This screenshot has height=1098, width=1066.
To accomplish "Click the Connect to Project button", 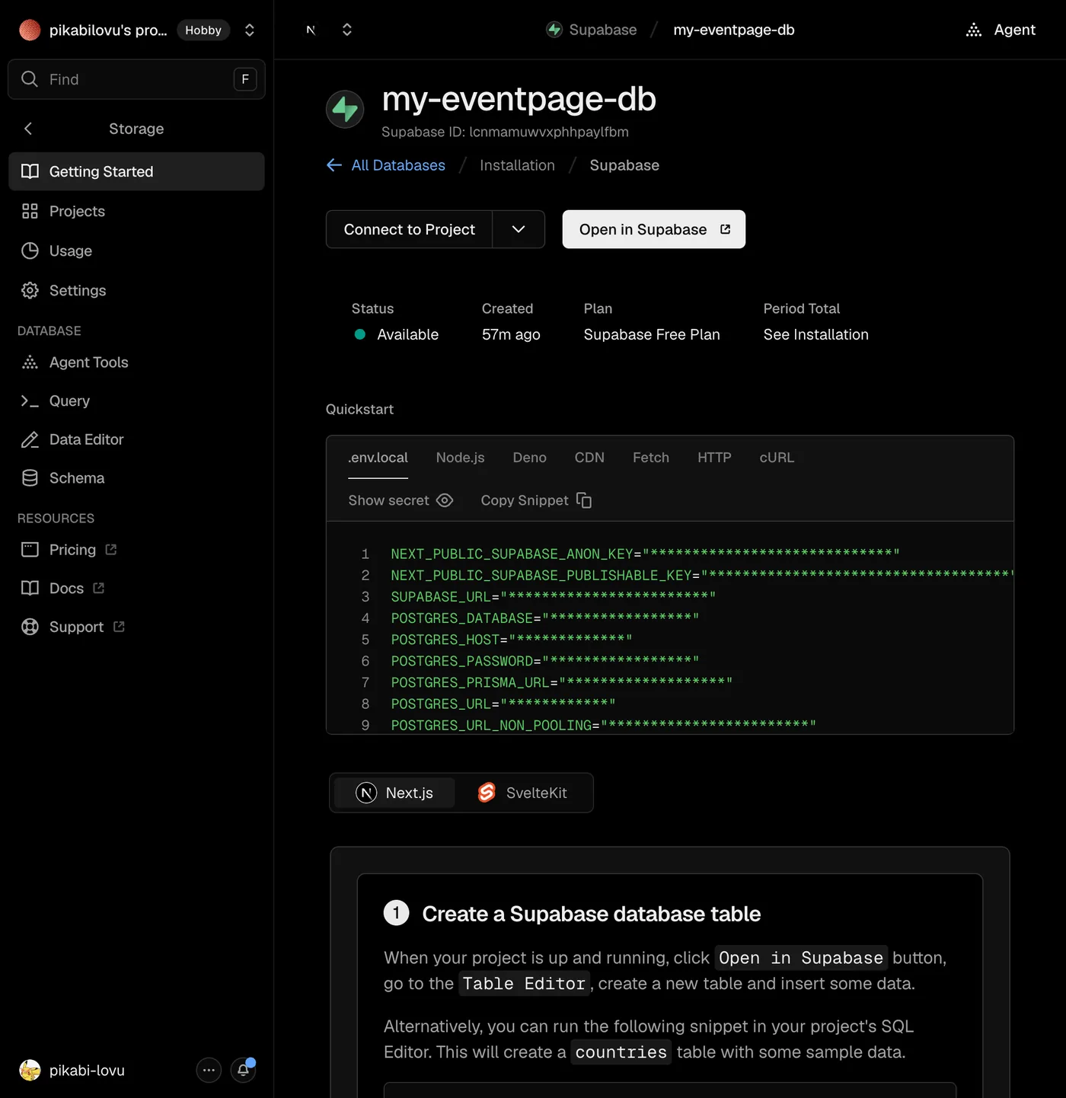I will (x=410, y=229).
